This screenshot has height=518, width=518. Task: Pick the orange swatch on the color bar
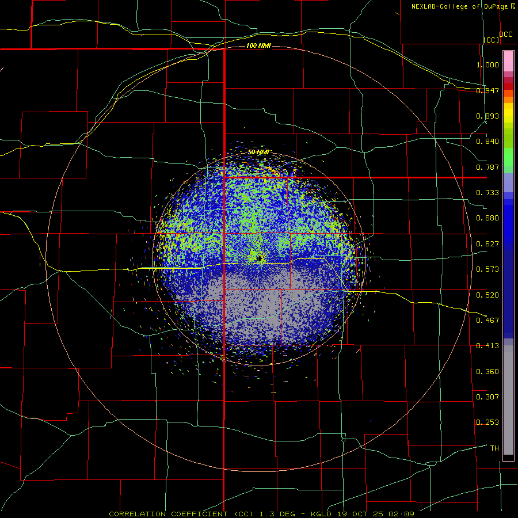click(508, 100)
